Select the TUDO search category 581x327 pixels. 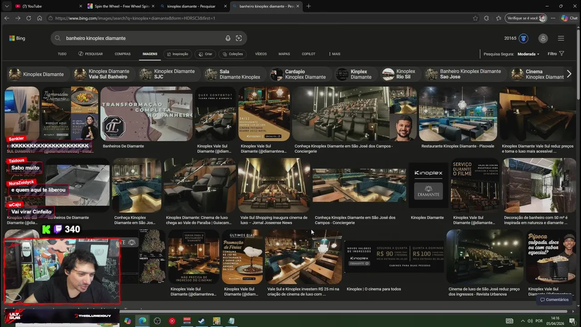tap(62, 54)
